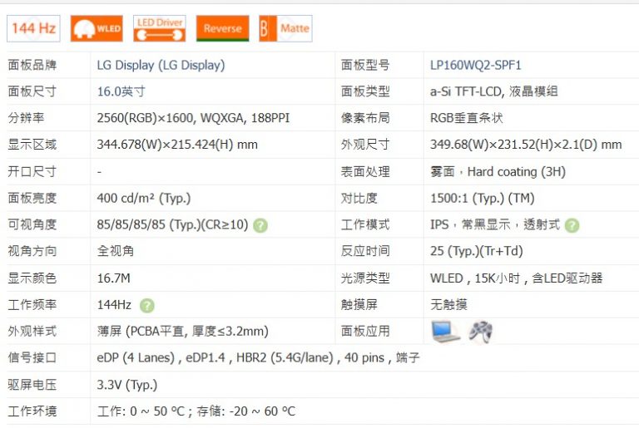Image resolution: width=639 pixels, height=428 pixels.
Task: Select drive voltage value 3.3V (Typ.)
Action: click(127, 386)
